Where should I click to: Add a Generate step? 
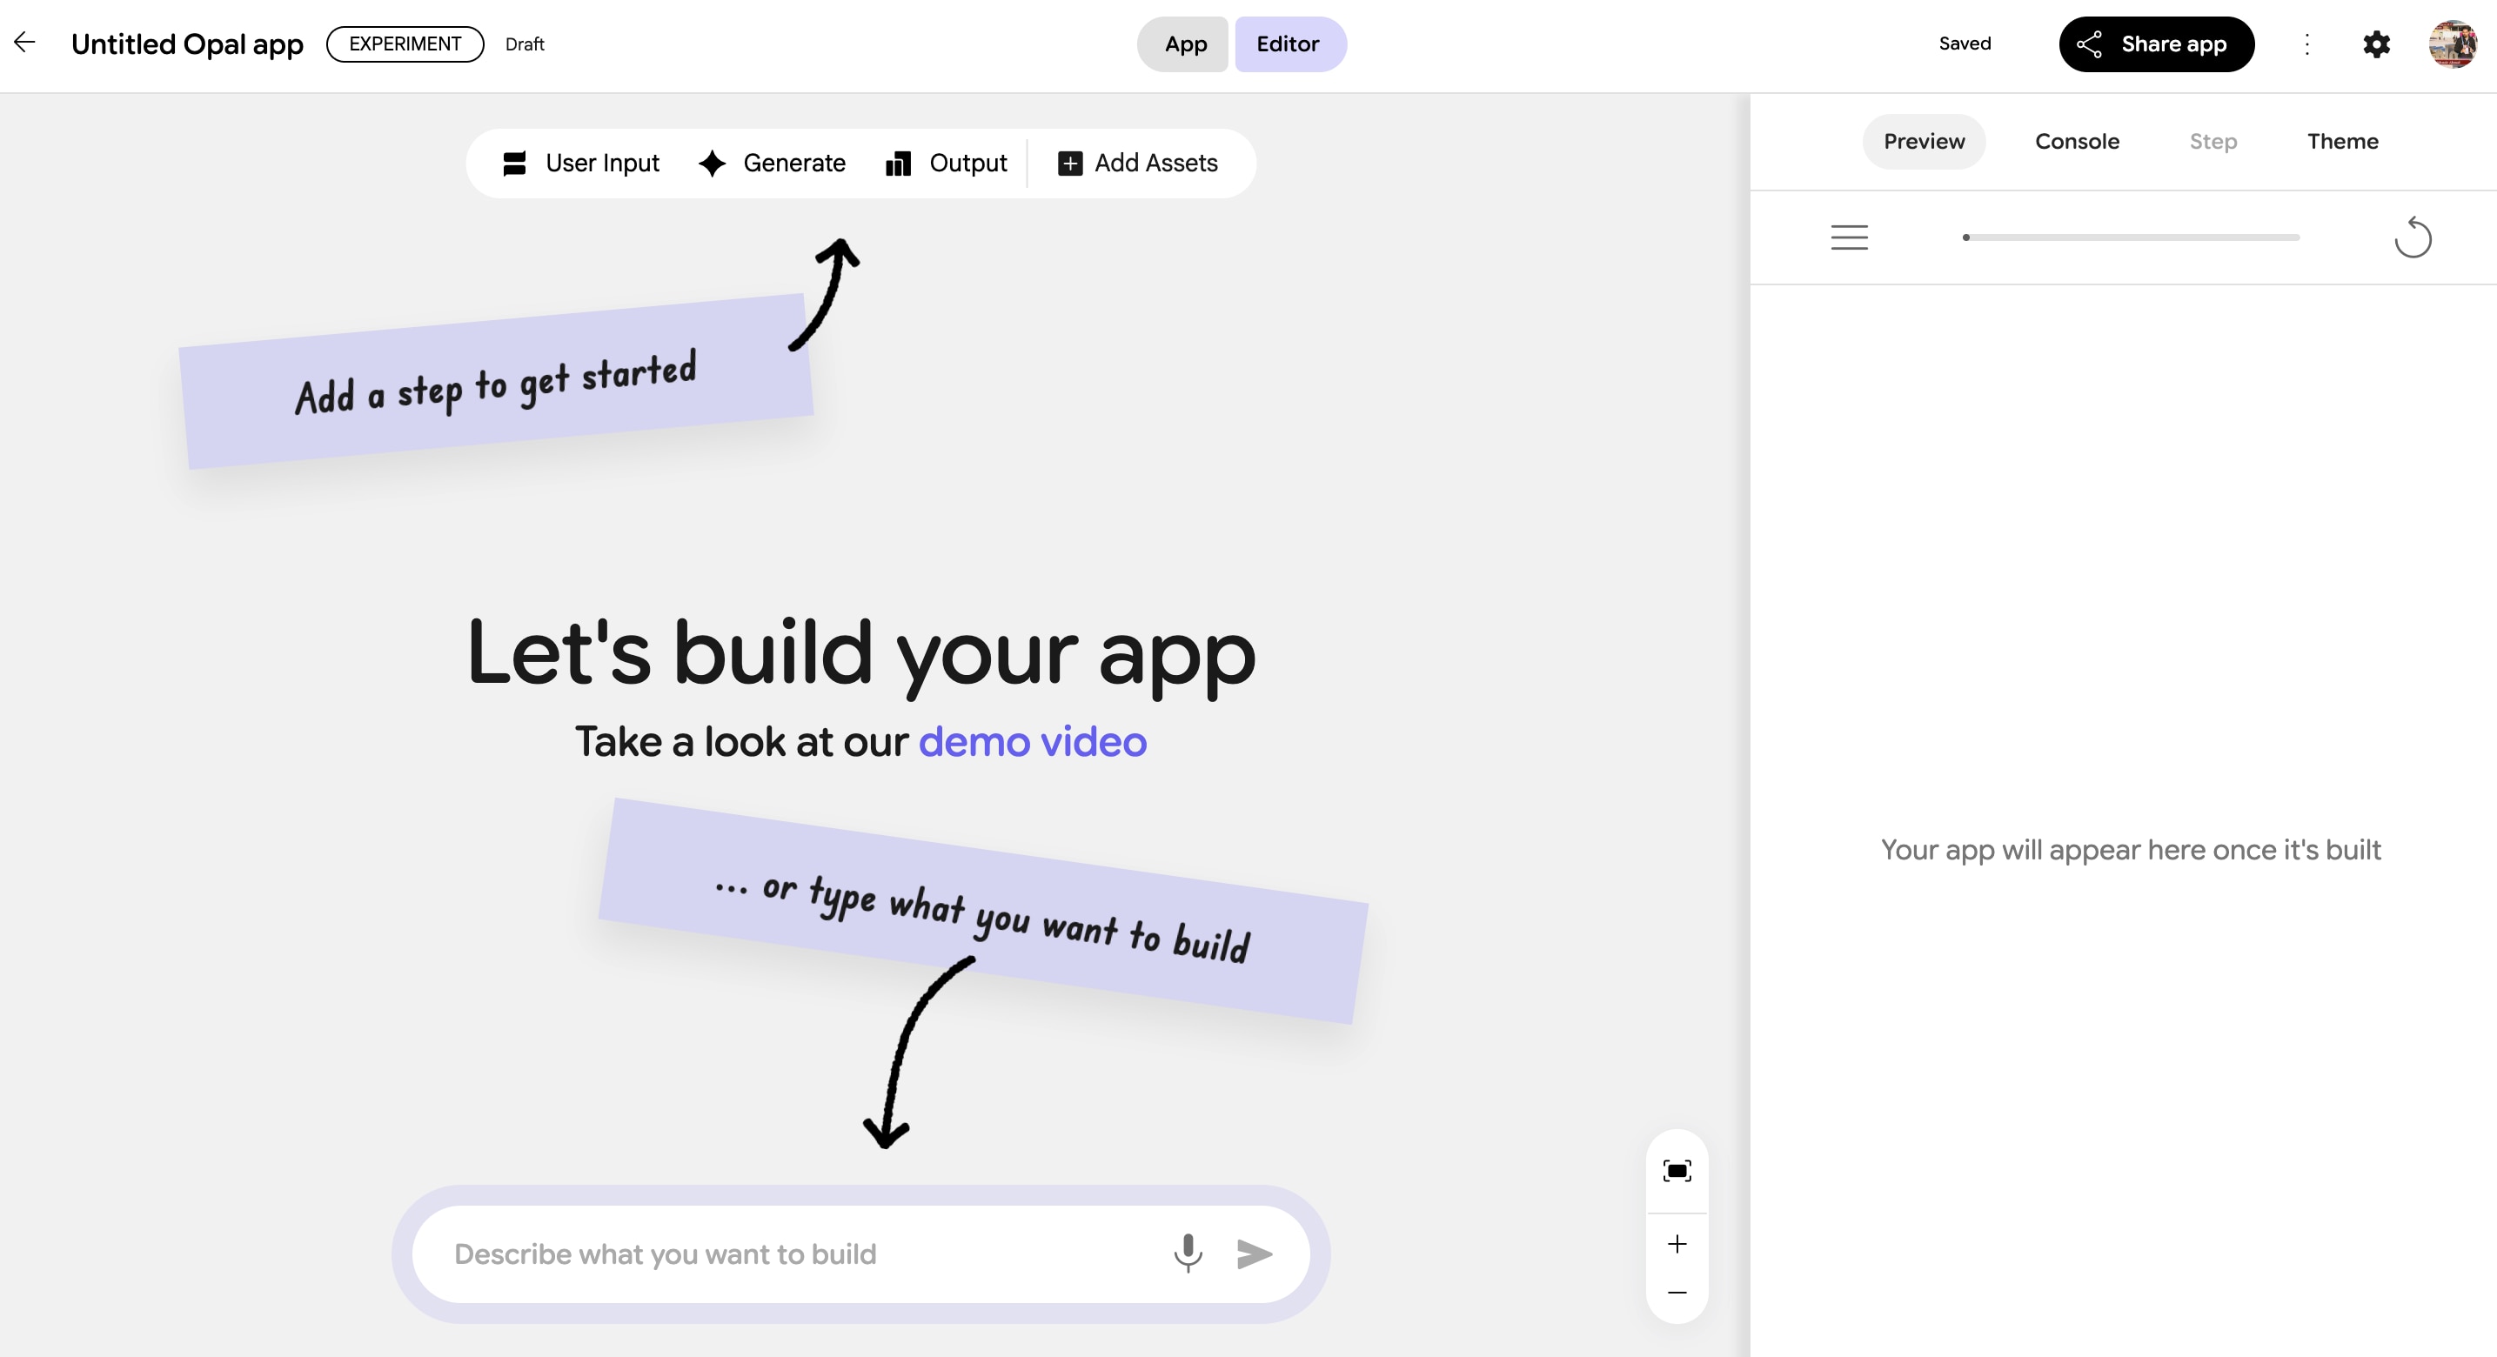[x=773, y=163]
